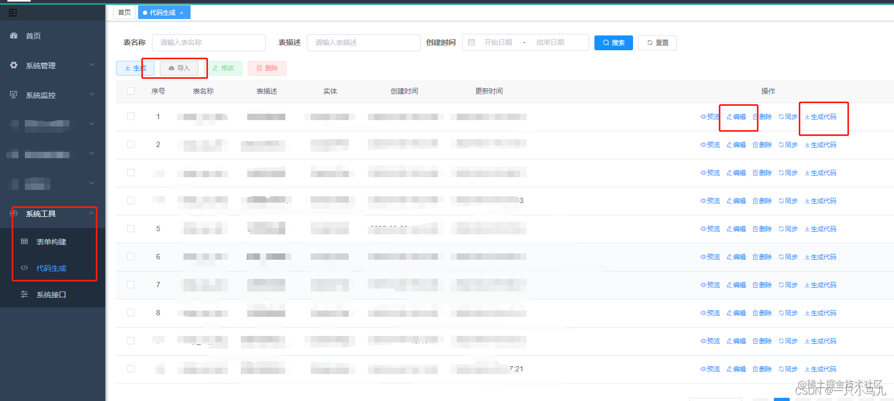Toggle select-all checkbox in table header

[x=131, y=91]
